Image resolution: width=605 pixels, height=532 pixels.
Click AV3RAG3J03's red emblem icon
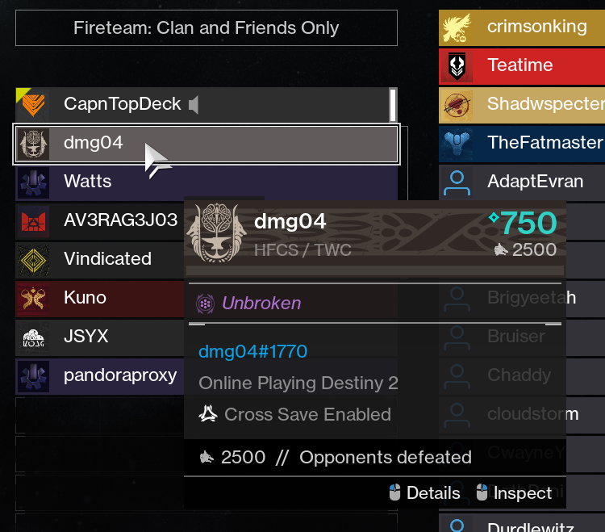(x=33, y=222)
